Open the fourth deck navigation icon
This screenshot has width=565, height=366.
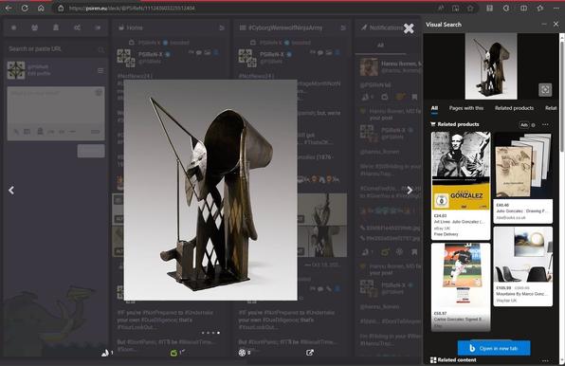(77, 27)
